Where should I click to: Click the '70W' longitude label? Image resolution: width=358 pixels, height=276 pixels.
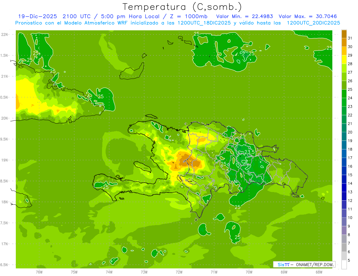point(249,272)
